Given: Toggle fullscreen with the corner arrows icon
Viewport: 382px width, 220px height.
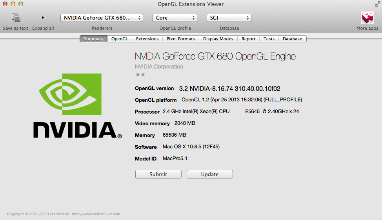Looking at the screenshot, I should (x=377, y=4).
